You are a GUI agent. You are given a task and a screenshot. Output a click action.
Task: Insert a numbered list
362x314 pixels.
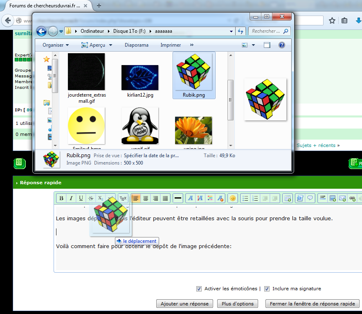pyautogui.click(x=255, y=198)
